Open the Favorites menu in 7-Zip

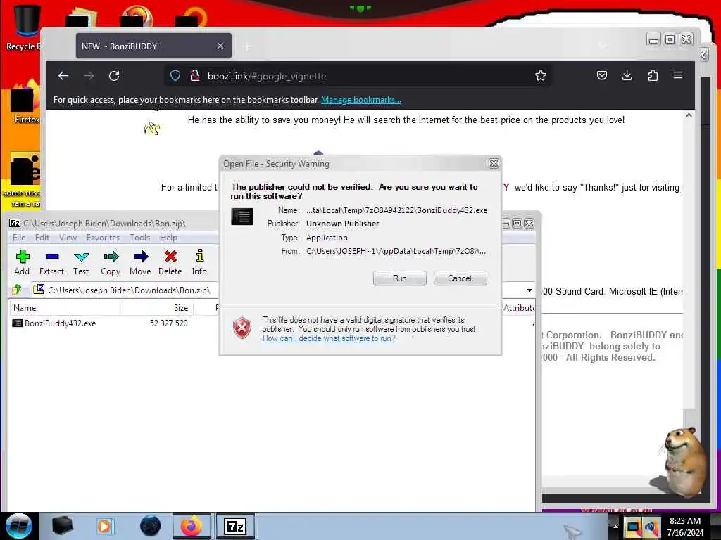point(103,238)
